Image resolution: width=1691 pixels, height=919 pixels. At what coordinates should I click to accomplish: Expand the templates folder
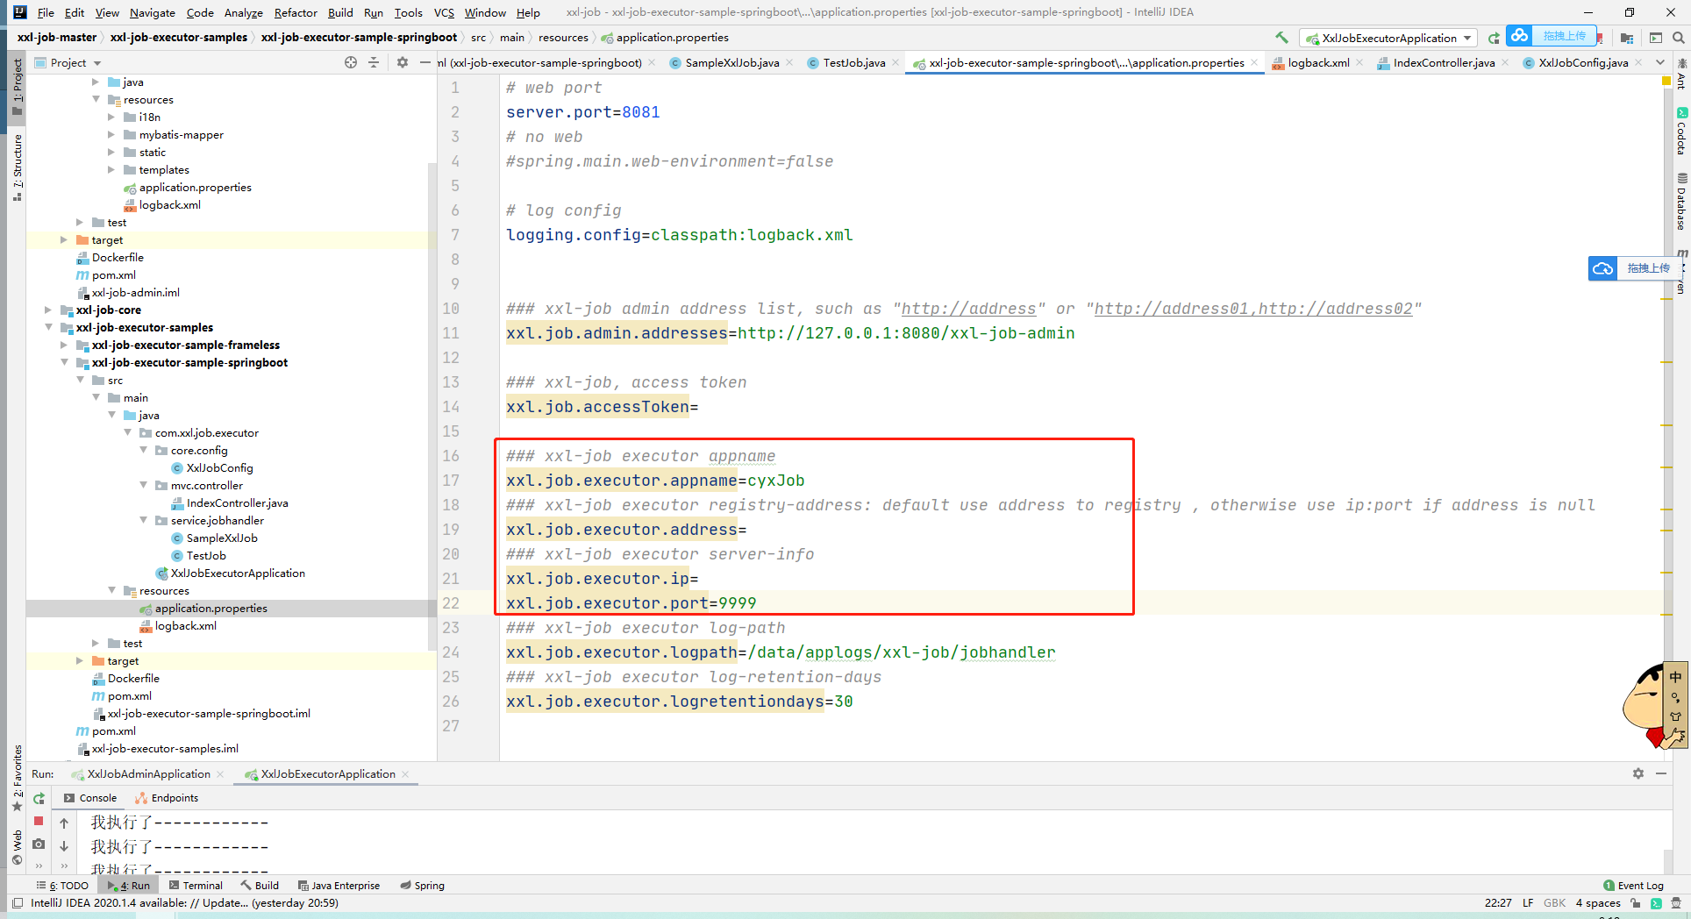click(x=111, y=169)
